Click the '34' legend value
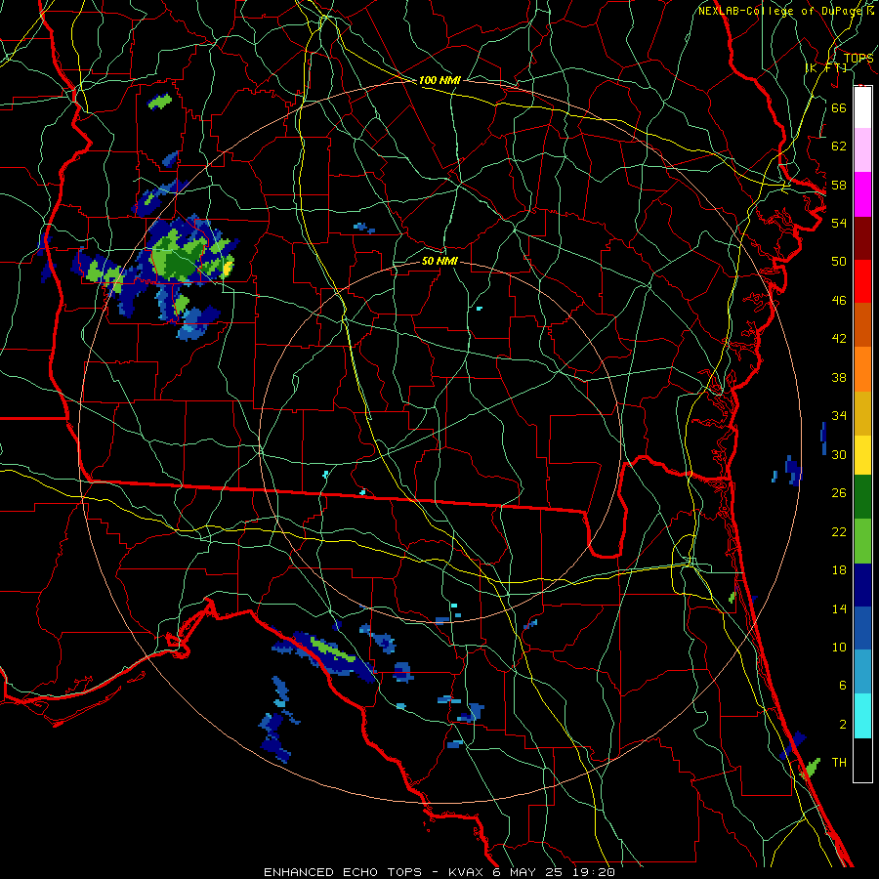 [839, 415]
